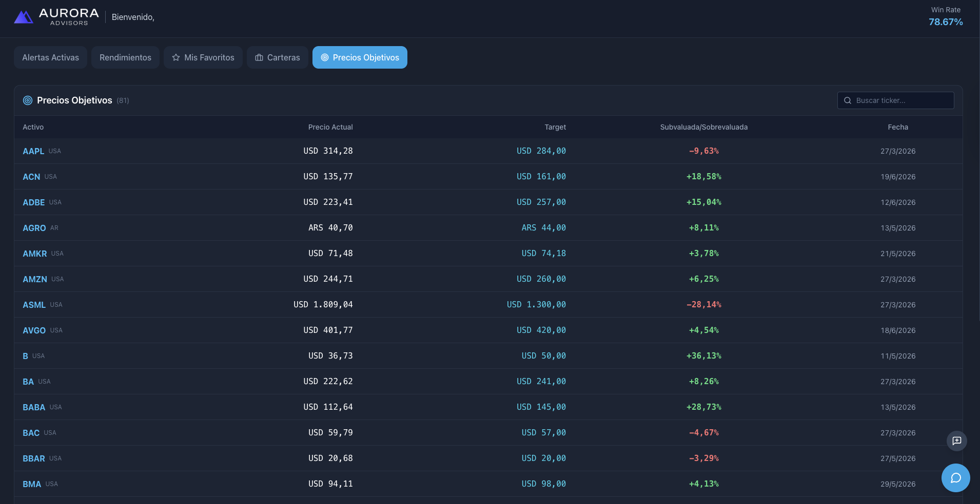The image size is (980, 504).
Task: Click the Buscar ticker search field
Action: pos(896,100)
